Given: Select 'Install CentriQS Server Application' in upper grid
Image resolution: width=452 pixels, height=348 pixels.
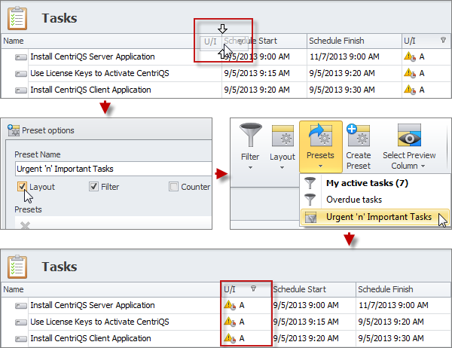Looking at the screenshot, I should [93, 56].
